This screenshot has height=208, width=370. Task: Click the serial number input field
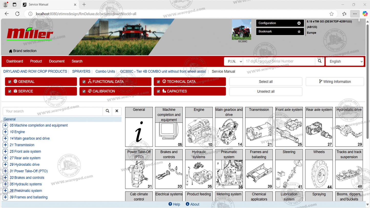(x=279, y=61)
